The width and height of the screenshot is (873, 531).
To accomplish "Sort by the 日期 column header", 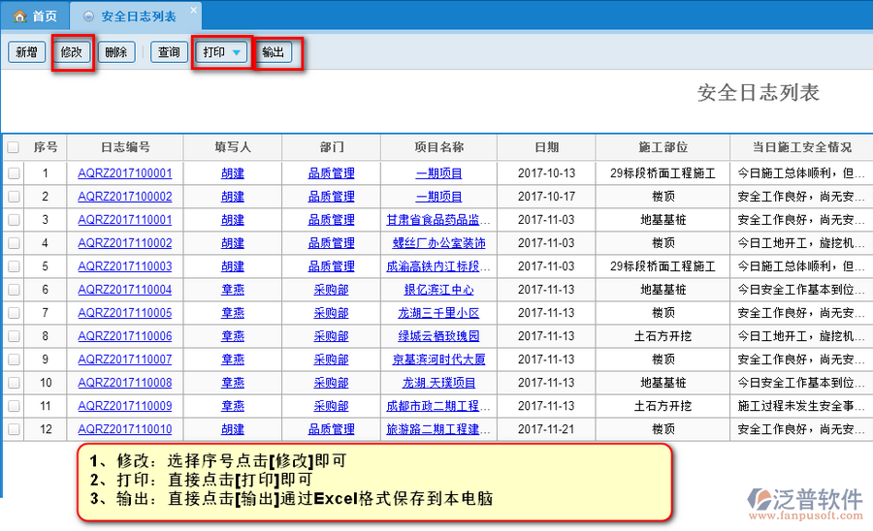I will [x=546, y=147].
